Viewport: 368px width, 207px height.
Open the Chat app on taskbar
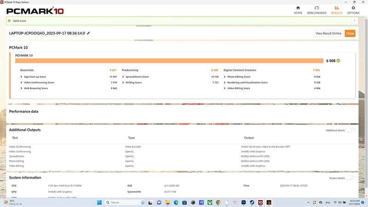159,202
